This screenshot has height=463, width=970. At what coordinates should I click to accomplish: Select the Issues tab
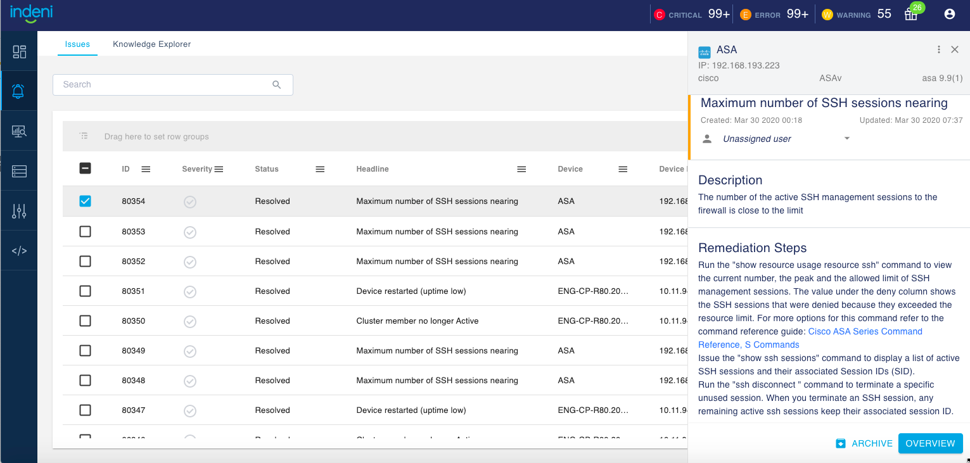click(77, 44)
